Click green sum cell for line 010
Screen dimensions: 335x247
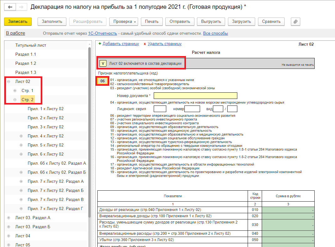tap(288, 210)
